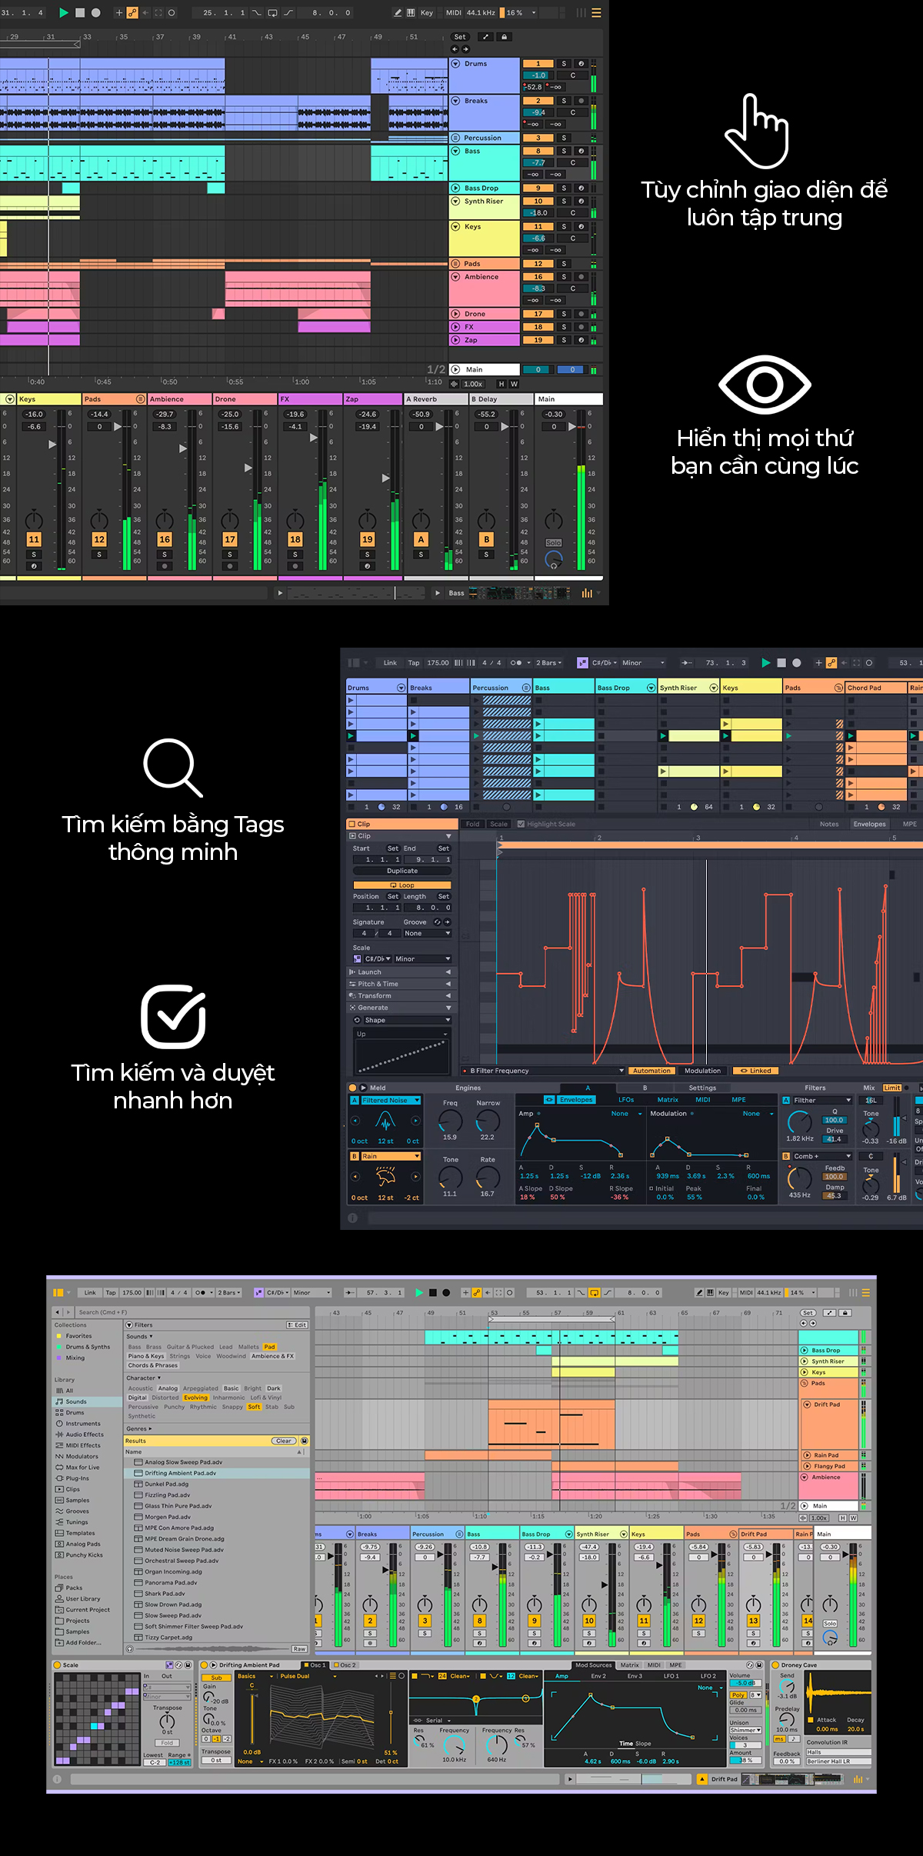The height and width of the screenshot is (1856, 923).
Task: Switch to Envelopes tab in clip editor
Action: (870, 824)
